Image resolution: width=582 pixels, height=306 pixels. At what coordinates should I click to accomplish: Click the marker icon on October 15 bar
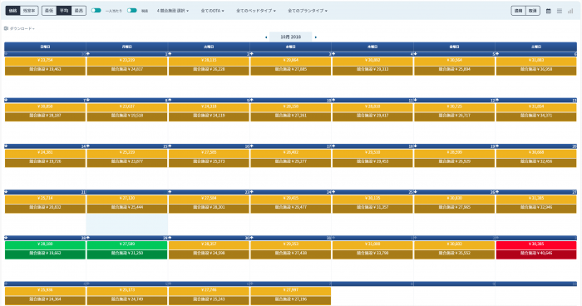pyautogui.click(x=88, y=146)
